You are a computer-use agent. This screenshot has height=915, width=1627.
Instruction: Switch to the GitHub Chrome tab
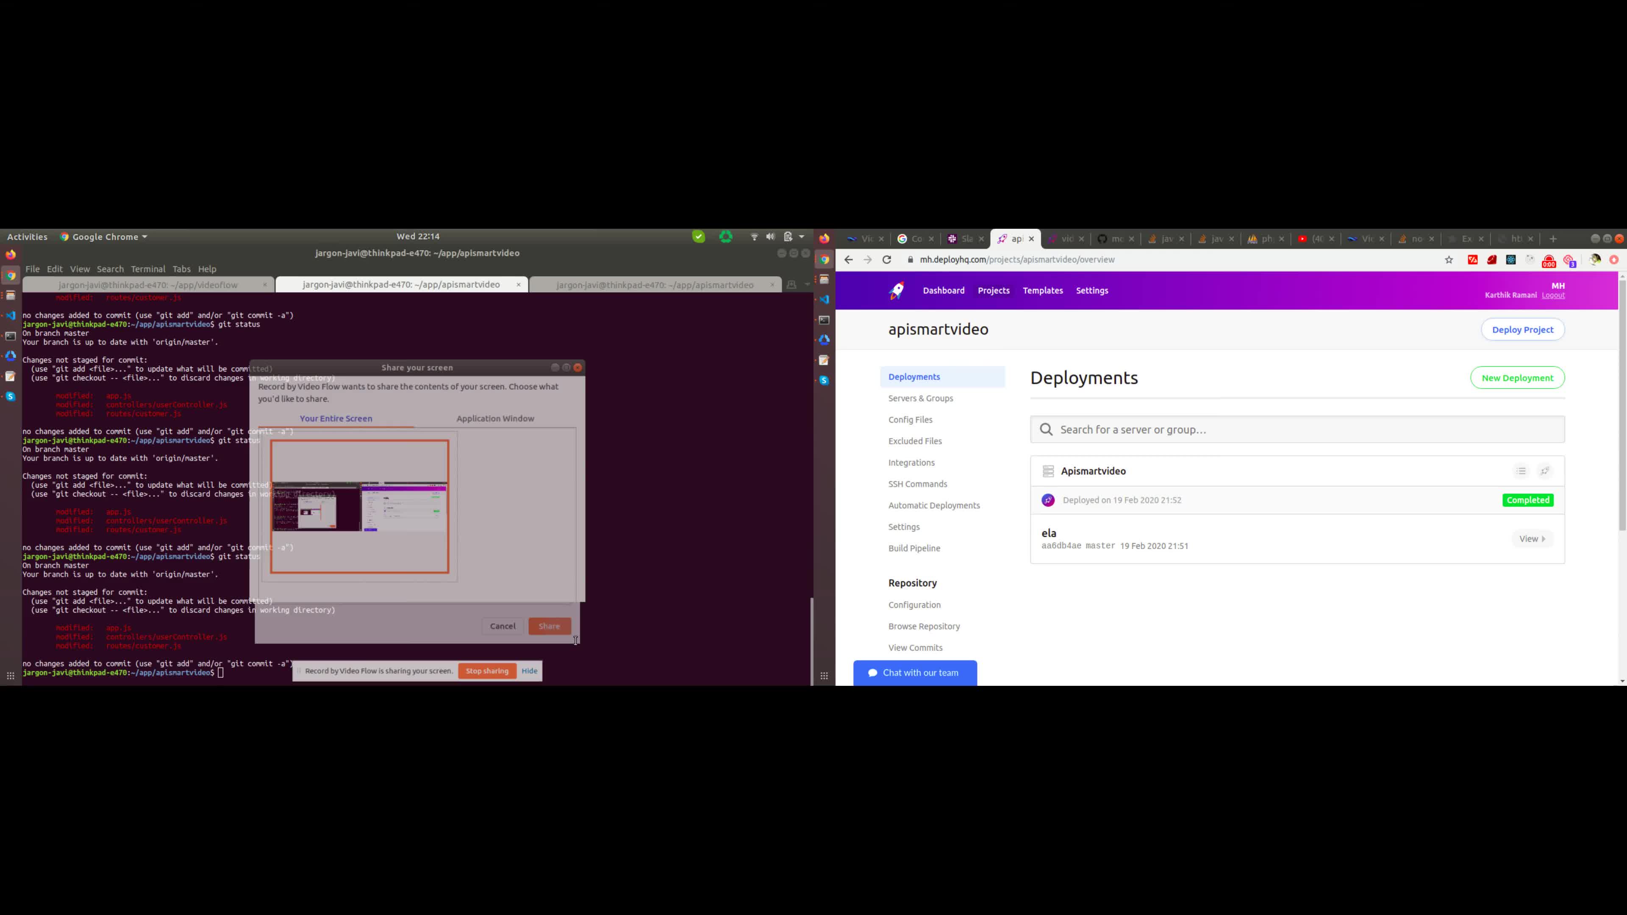(x=1116, y=238)
